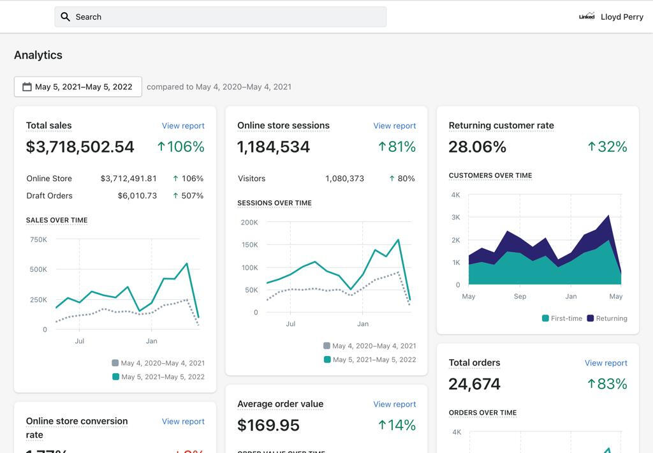Viewport: 653px width, 453px height.
Task: Click the up arrow next to 81% sessions
Action: click(382, 147)
